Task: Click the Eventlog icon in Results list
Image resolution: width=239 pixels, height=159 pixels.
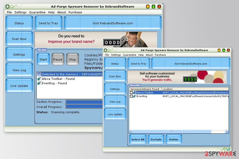Action: [135, 96]
